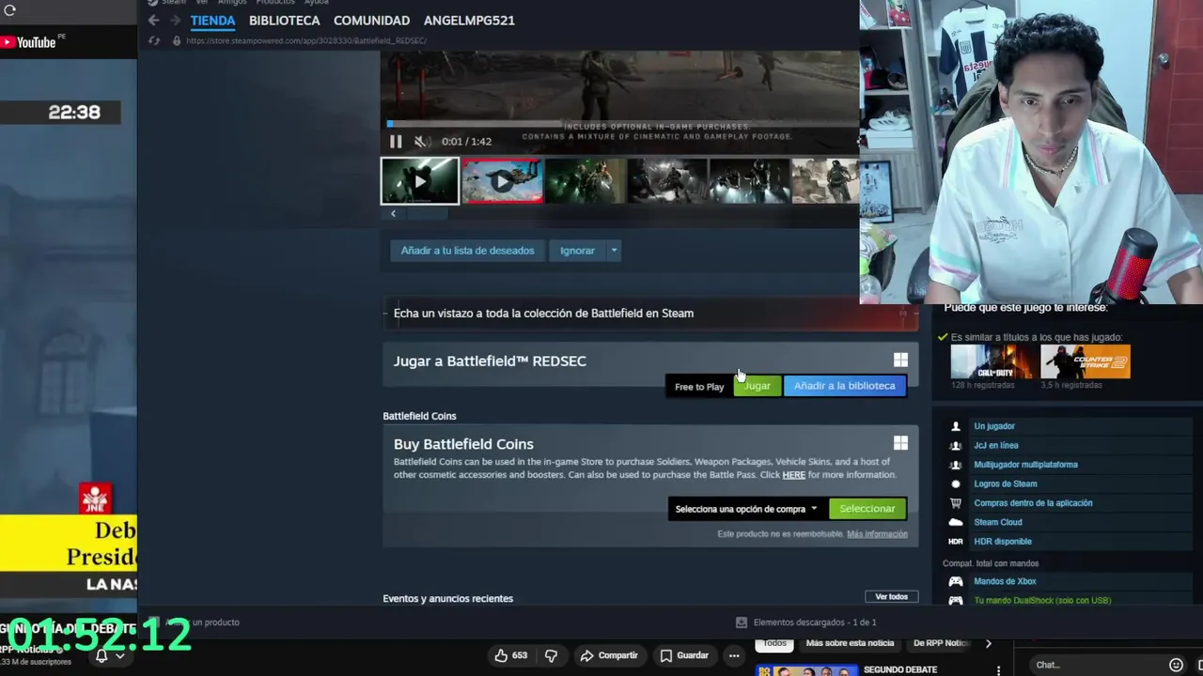Open the Battlefield collection banner link
1203x676 pixels.
click(650, 314)
